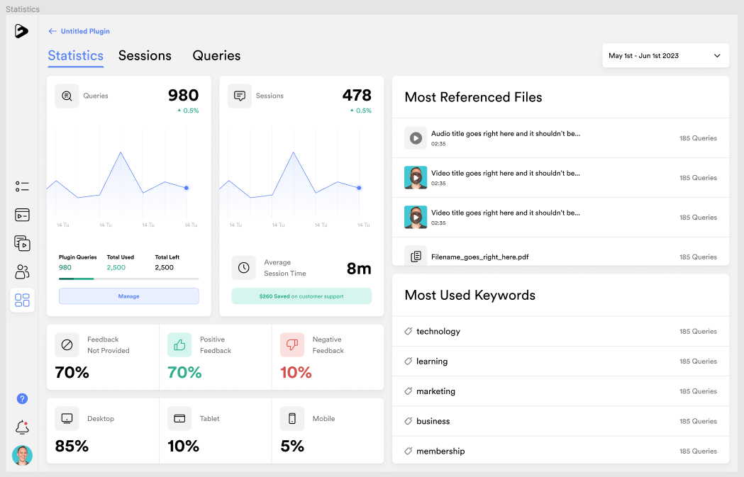
Task: Click the app logo in the sidebar
Action: coord(21,30)
